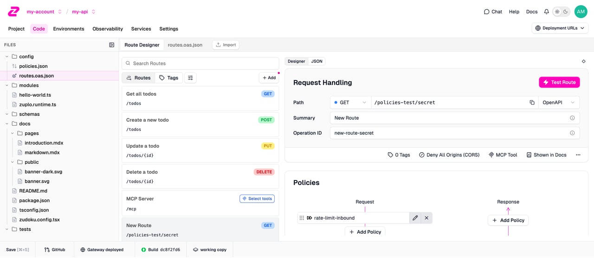Open the my-api project switcher
594x260 pixels.
pos(84,12)
